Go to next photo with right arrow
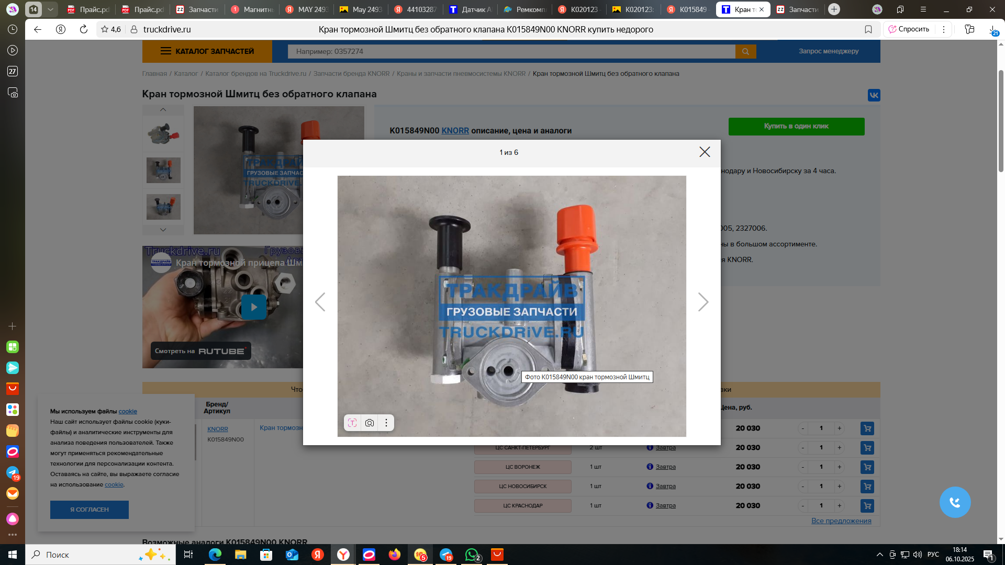Screen dimensions: 1005x565 [x=703, y=302]
